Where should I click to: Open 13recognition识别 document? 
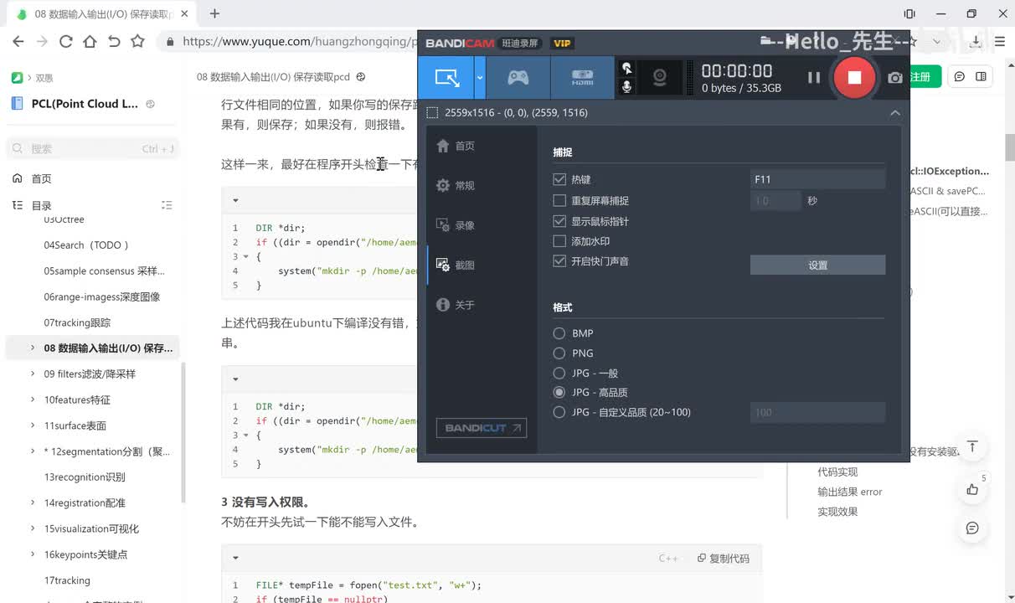[x=85, y=477]
